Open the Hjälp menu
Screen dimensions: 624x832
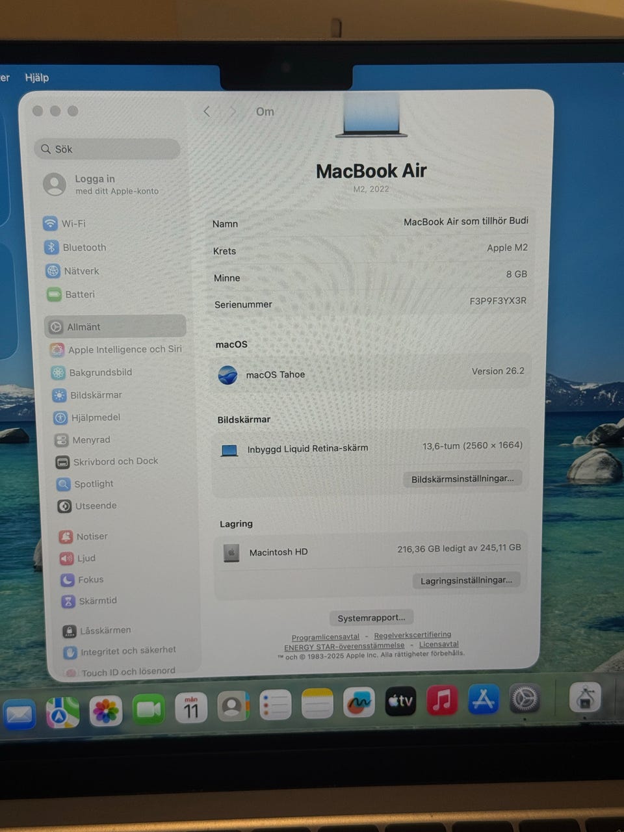coord(37,77)
